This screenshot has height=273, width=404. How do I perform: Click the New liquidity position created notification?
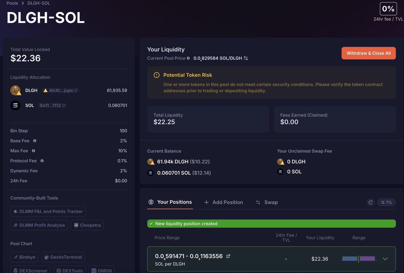[271, 224]
